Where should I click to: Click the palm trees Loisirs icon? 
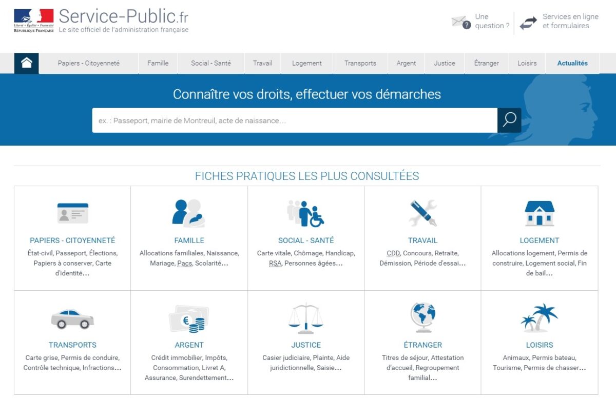[539, 317]
